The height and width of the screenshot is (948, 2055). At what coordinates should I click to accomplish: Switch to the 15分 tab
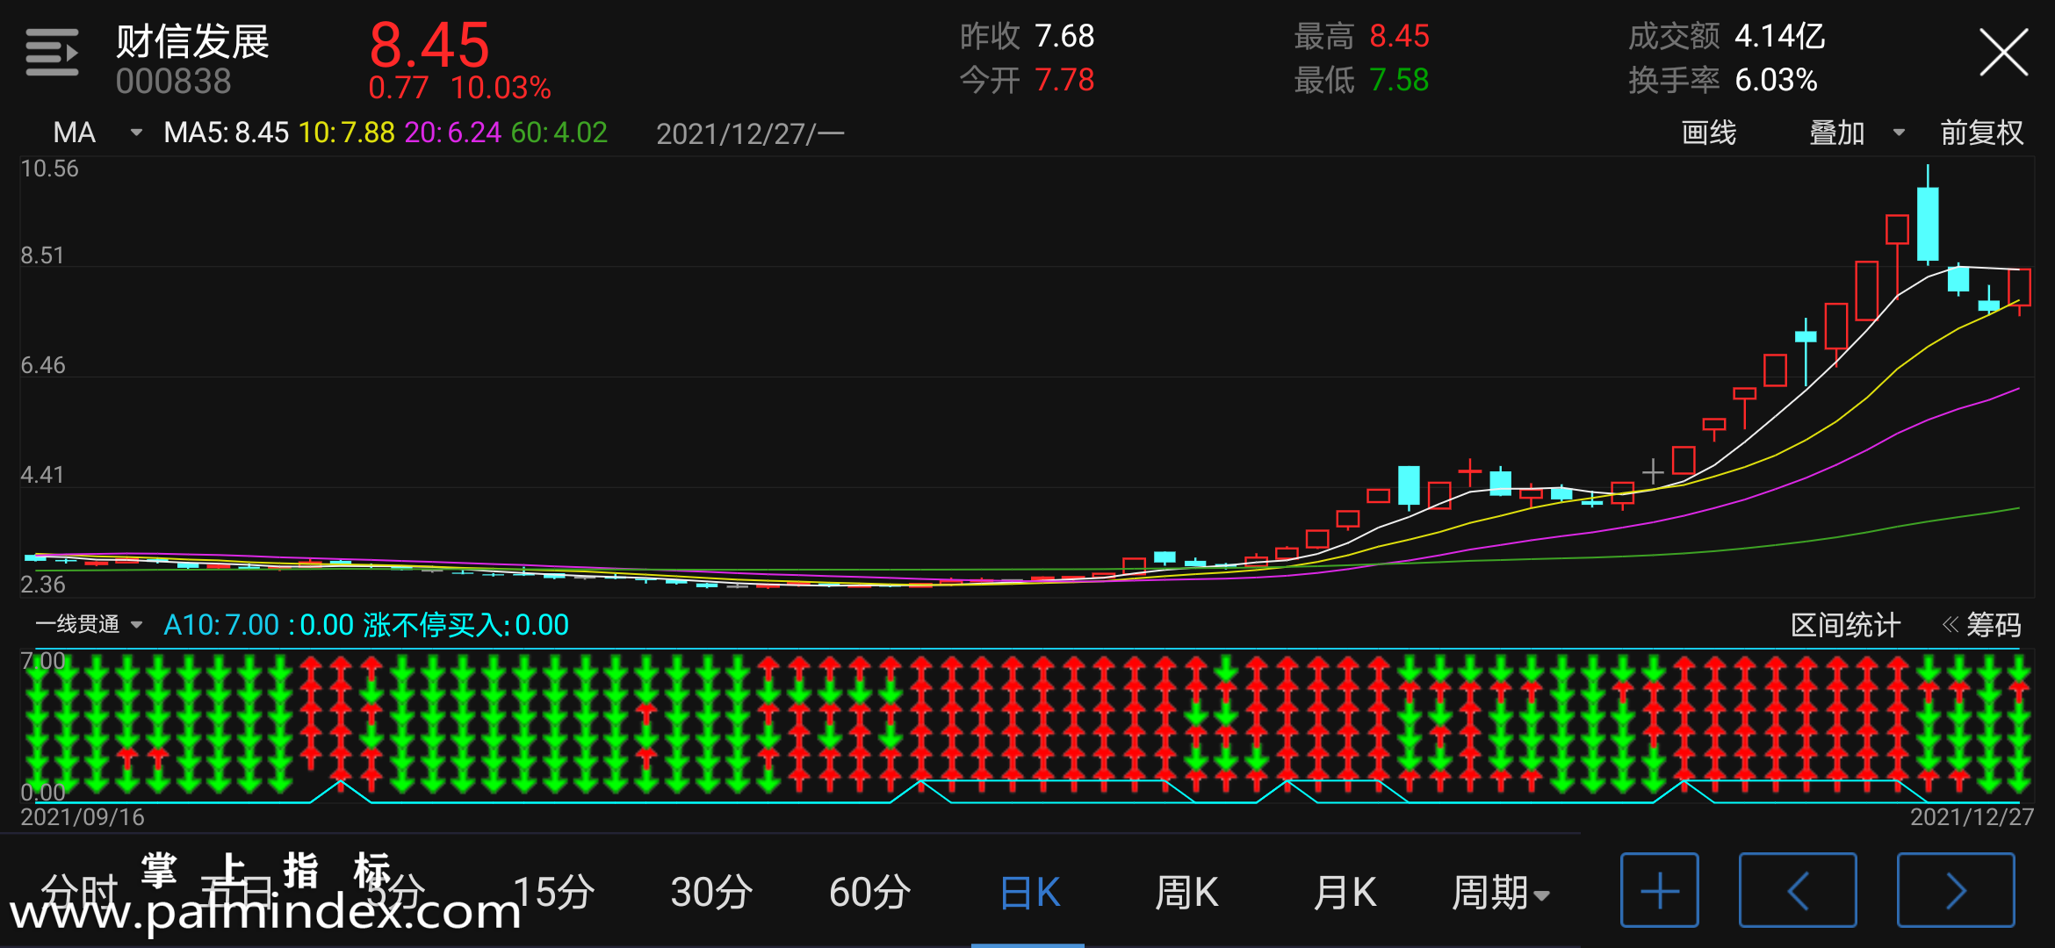pyautogui.click(x=553, y=893)
